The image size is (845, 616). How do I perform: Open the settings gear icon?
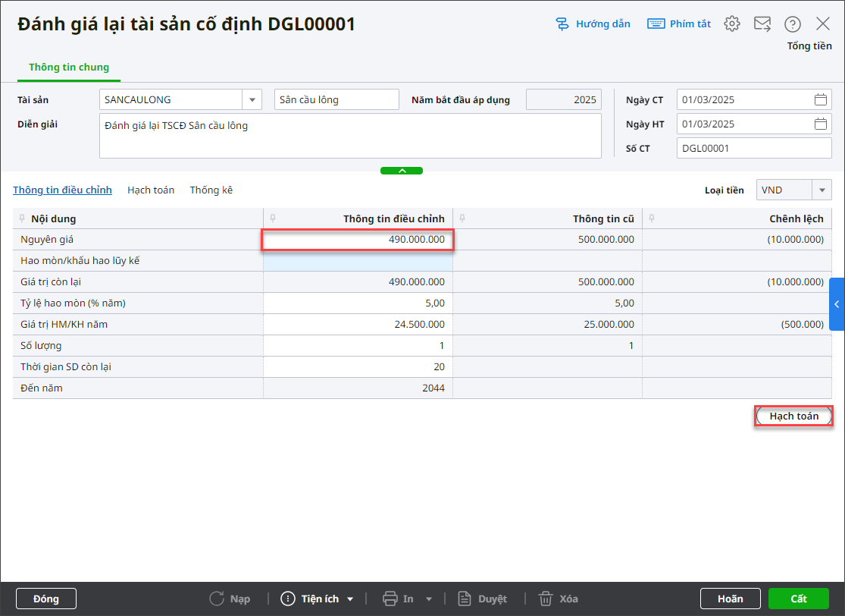click(731, 24)
